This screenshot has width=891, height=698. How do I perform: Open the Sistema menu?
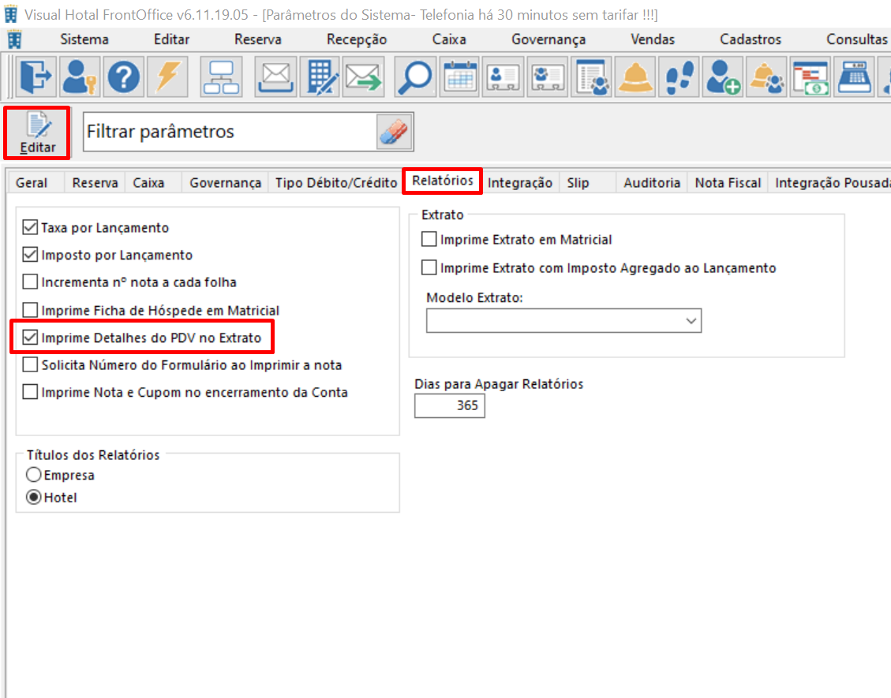click(84, 39)
